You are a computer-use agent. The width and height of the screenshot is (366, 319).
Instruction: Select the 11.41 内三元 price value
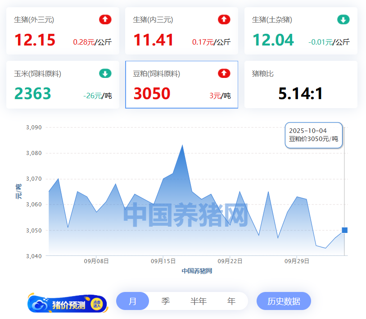point(154,40)
